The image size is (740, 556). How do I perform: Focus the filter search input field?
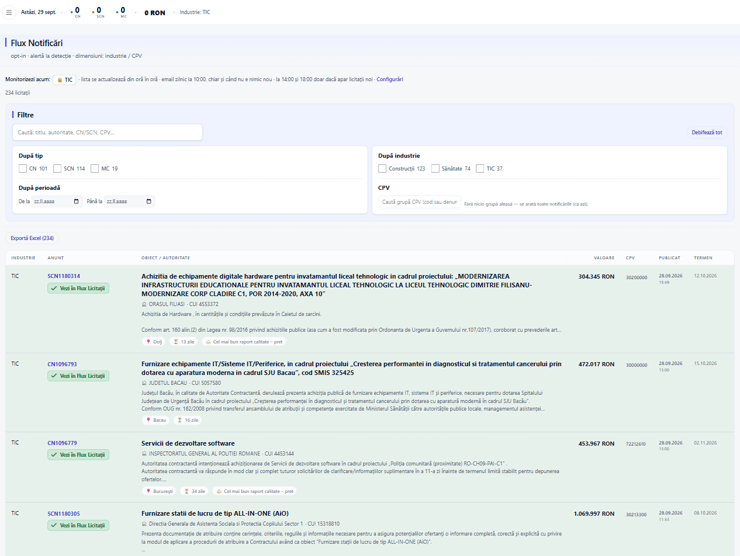[x=108, y=133]
